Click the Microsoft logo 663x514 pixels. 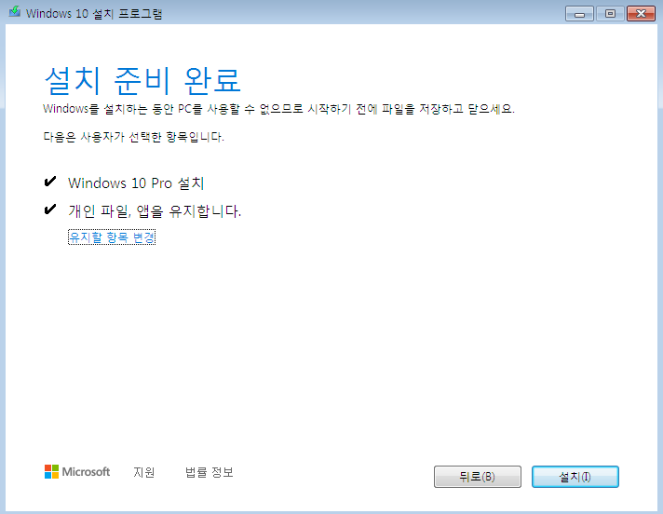(77, 472)
